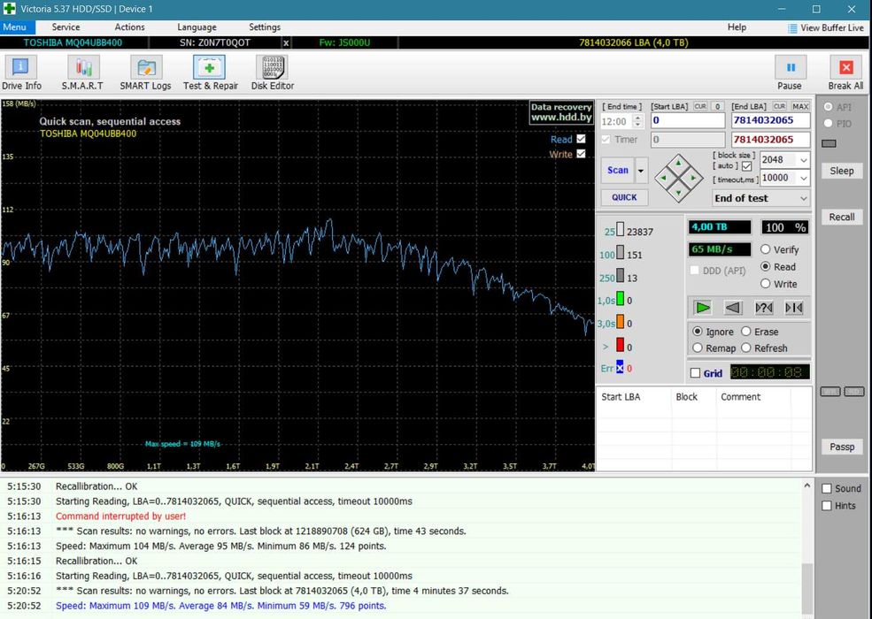This screenshot has width=872, height=619.
Task: Open the Language menu
Action: 197,27
